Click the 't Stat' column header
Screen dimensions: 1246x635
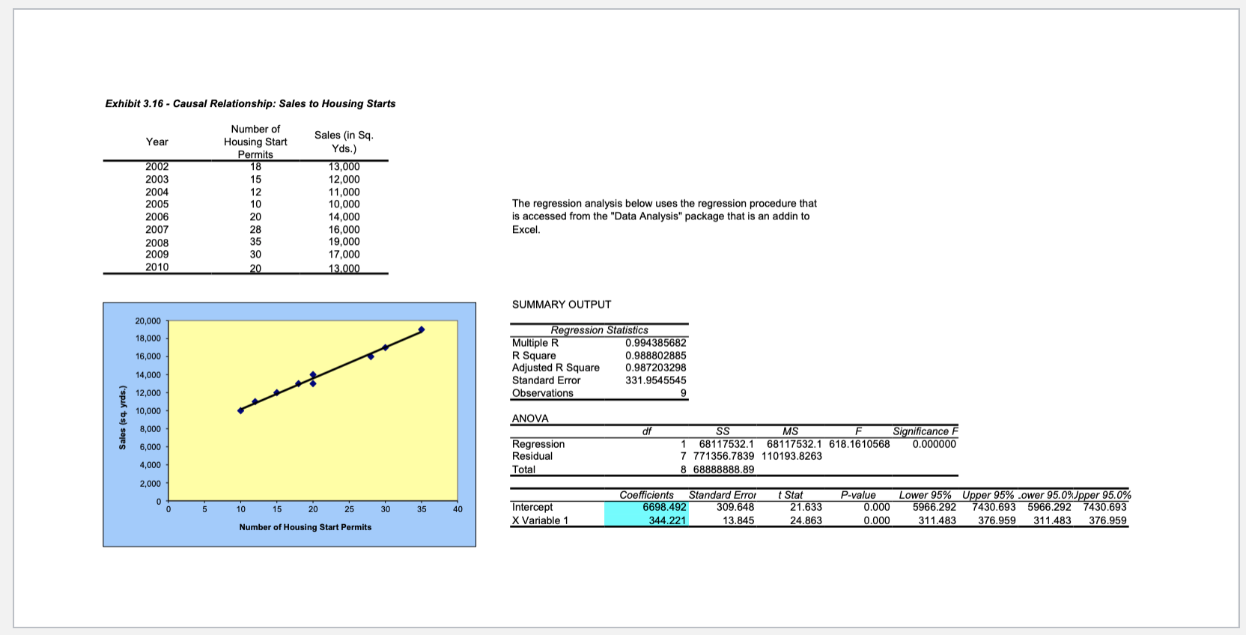791,495
